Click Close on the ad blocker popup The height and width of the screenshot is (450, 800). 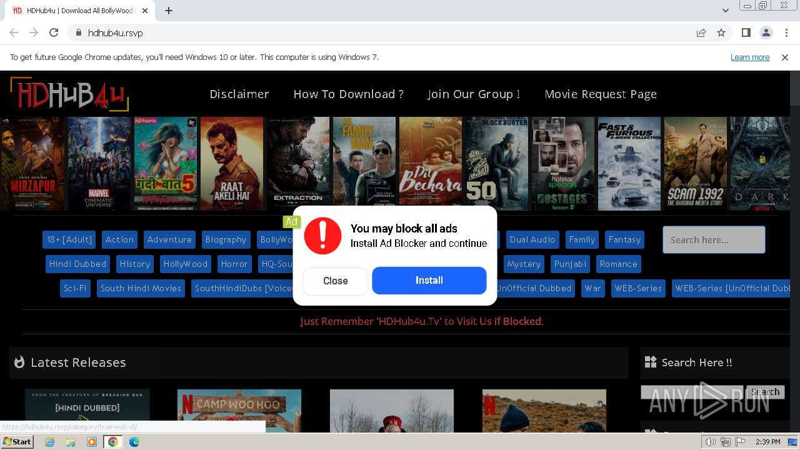coord(336,281)
